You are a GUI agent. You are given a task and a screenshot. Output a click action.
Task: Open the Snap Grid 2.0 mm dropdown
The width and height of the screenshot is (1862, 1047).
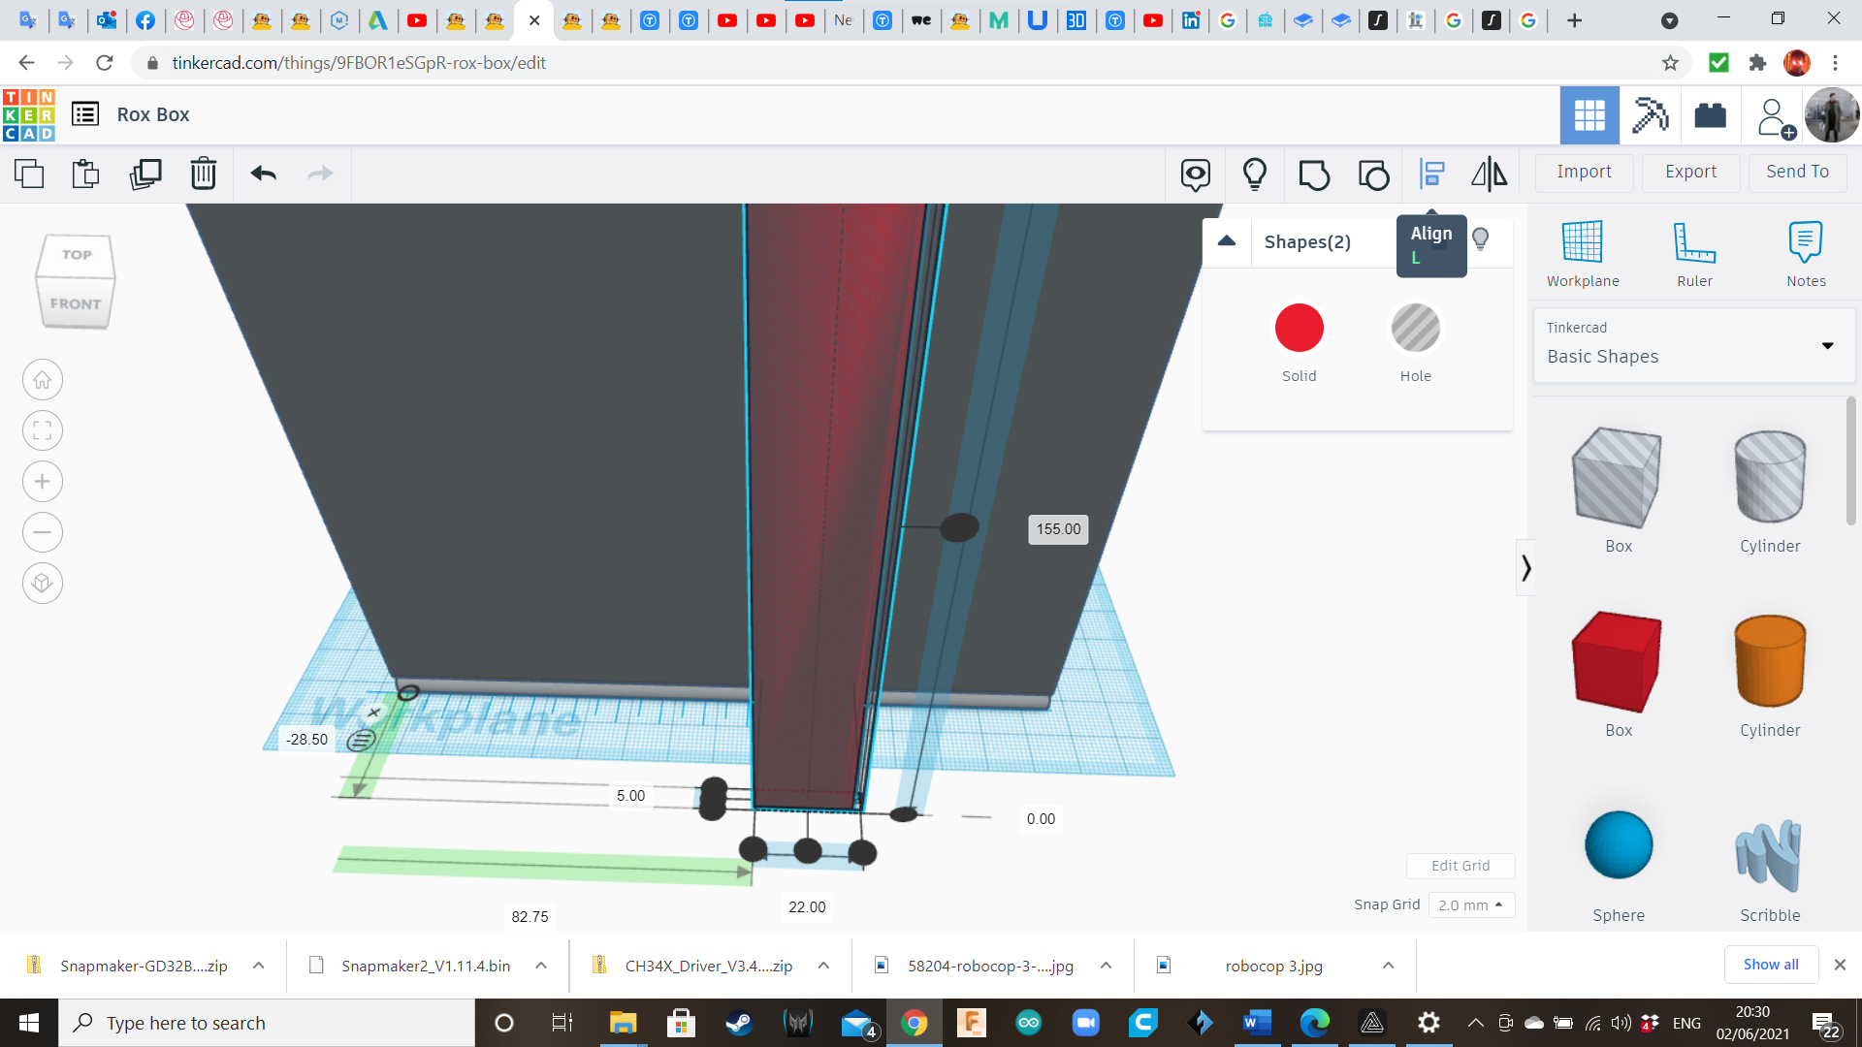tap(1471, 904)
